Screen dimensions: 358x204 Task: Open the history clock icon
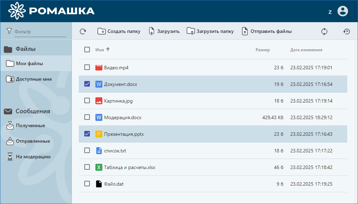347,32
